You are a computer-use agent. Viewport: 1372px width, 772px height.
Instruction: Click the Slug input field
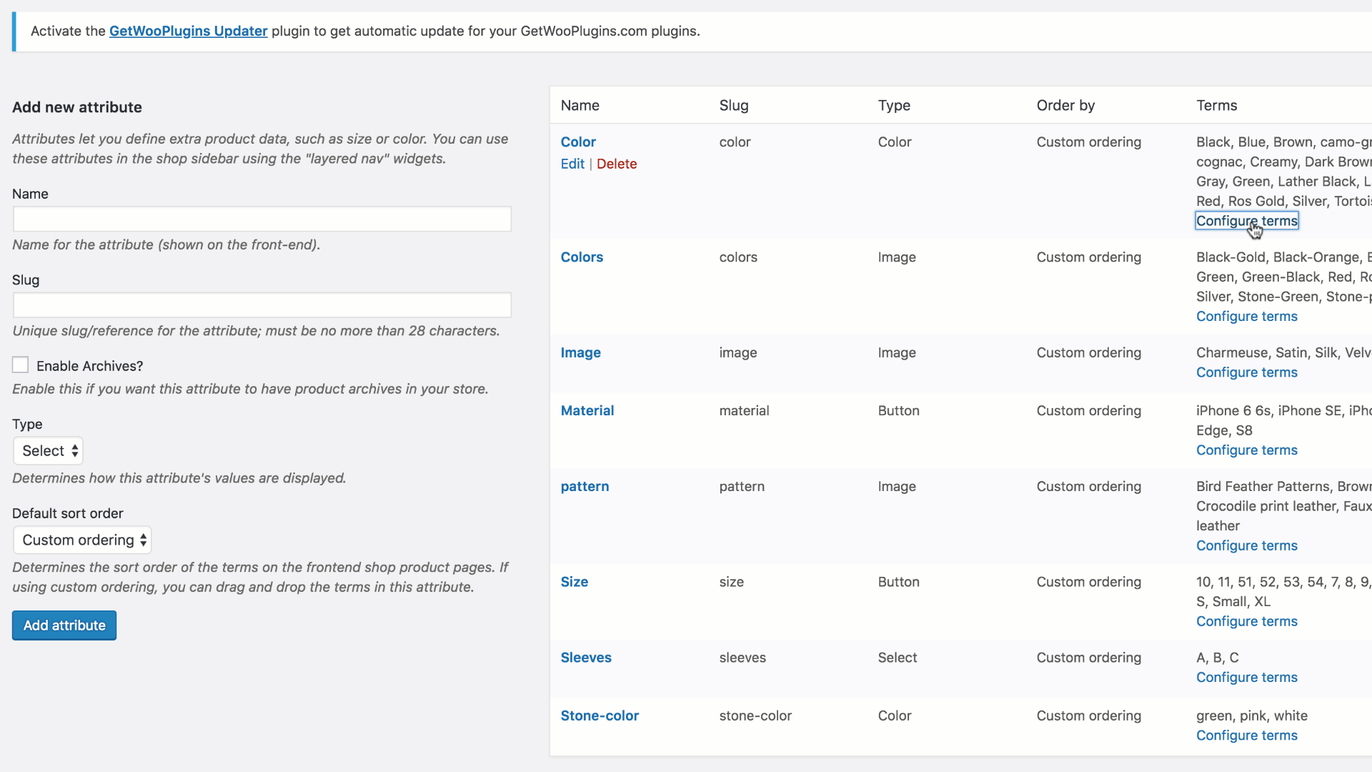click(262, 305)
